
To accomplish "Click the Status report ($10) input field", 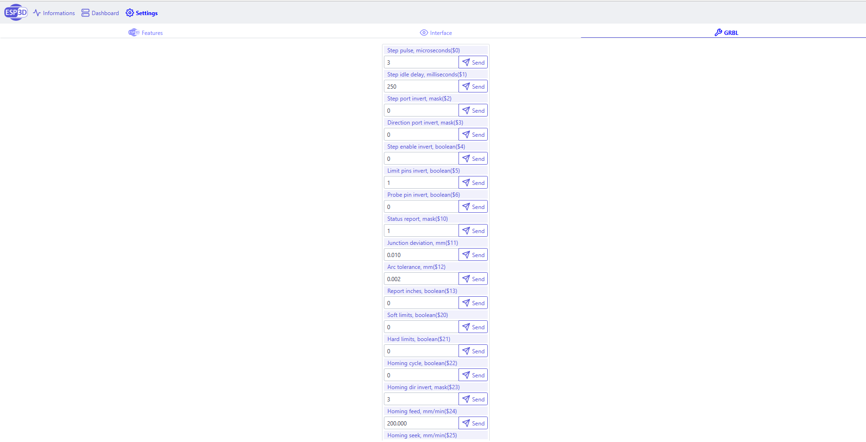I will coord(421,231).
